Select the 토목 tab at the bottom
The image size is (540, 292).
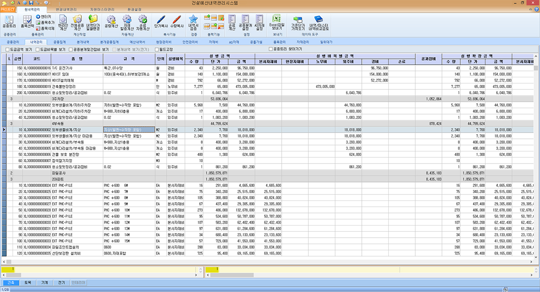coord(28,283)
